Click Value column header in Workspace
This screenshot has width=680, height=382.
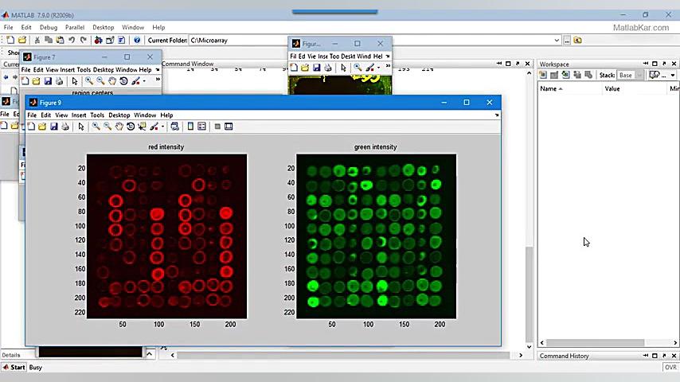pos(634,88)
